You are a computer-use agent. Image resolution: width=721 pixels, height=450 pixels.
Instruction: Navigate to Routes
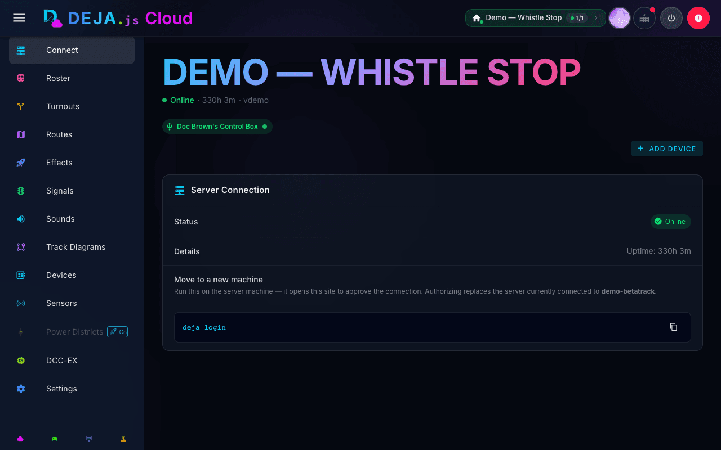[72, 134]
